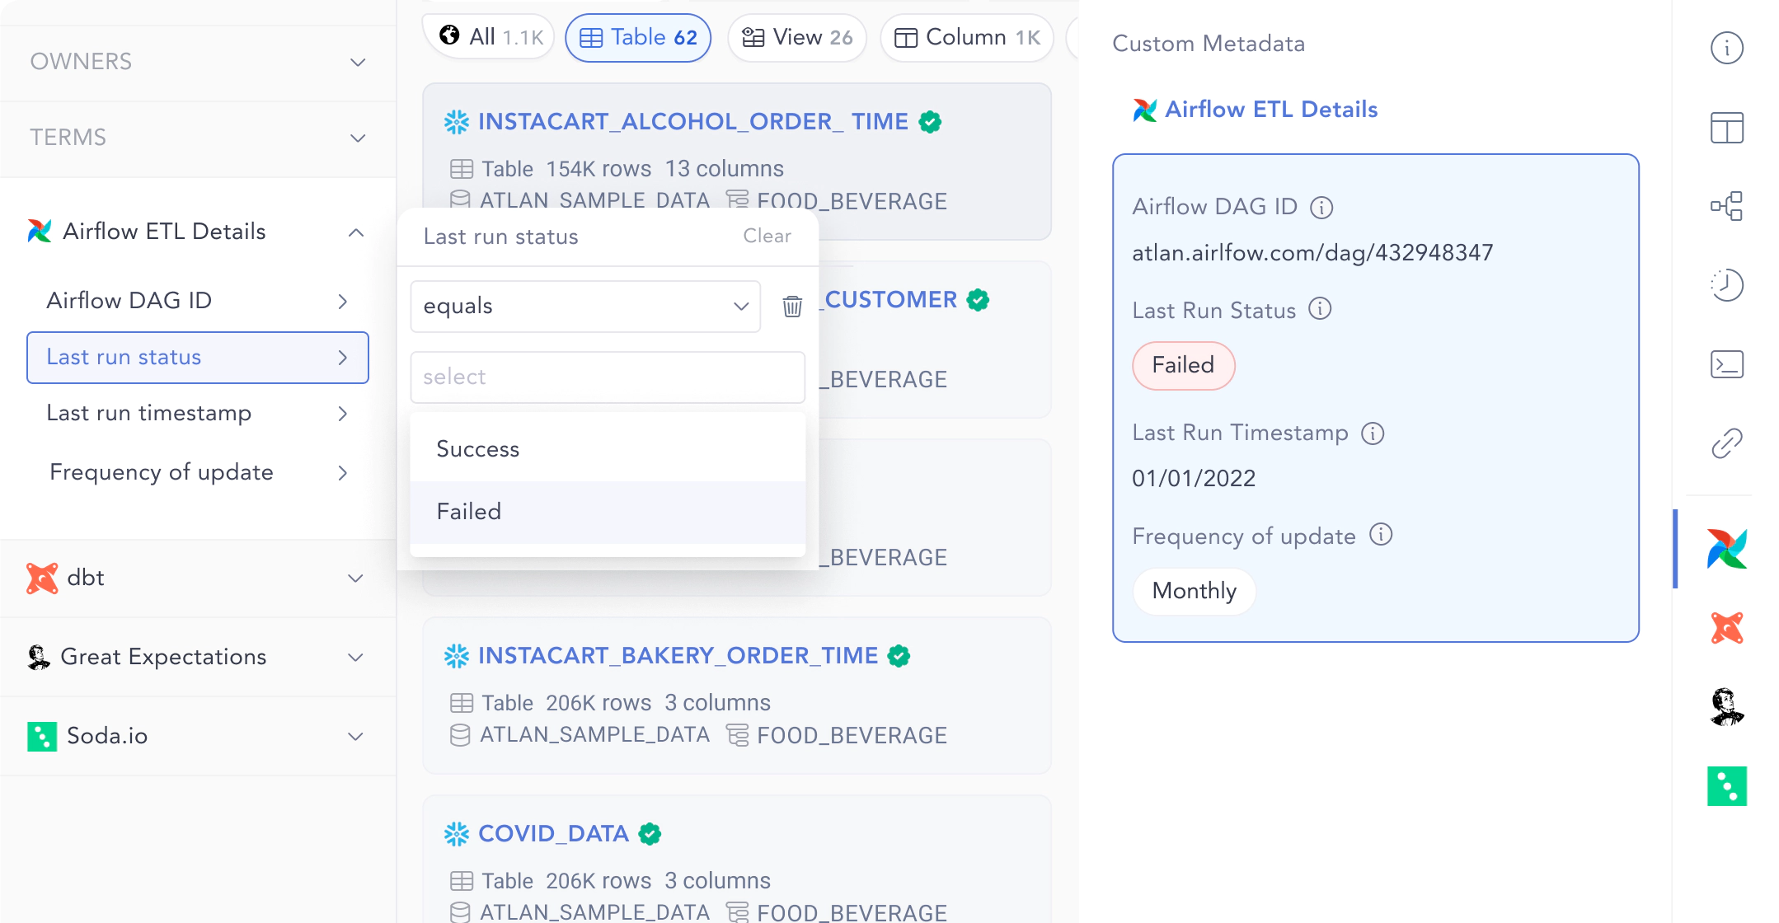Screen dimensions: 1779x923
Task: Open the Last run timestamp filter
Action: (198, 413)
